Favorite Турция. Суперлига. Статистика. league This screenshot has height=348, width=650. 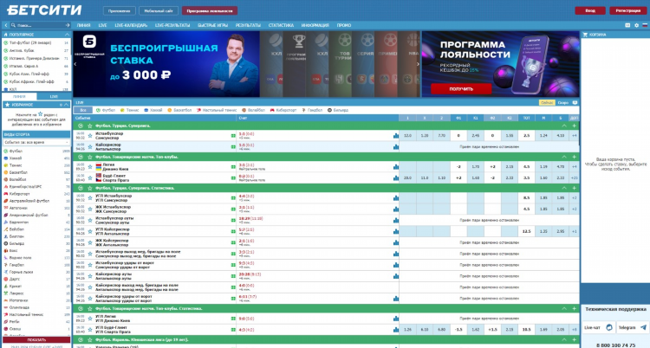(x=89, y=188)
